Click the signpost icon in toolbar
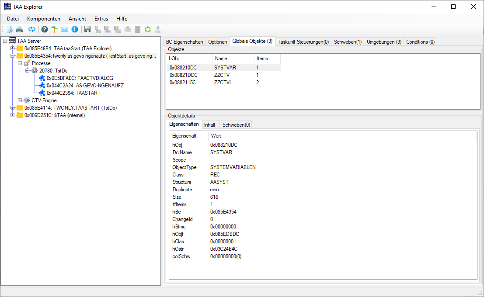Screen dimensions: 484x297 point(54,29)
